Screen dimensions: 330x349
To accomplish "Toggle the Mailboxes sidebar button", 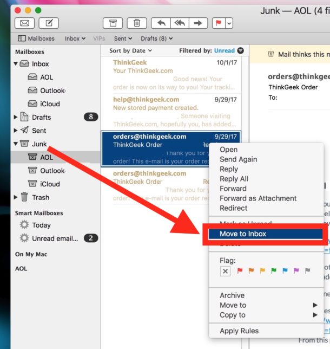I will 36,38.
